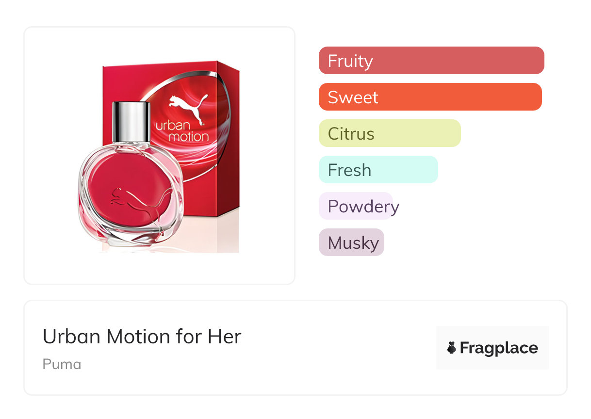Viewport: 591px width, 419px height.
Task: Select the Musky accord bar
Action: tap(351, 242)
